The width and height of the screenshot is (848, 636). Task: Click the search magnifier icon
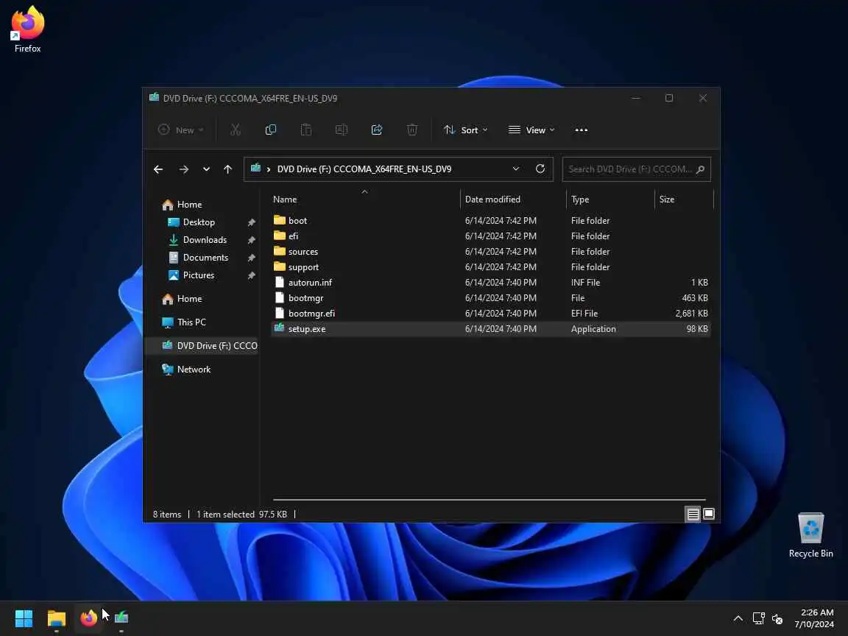click(x=700, y=169)
